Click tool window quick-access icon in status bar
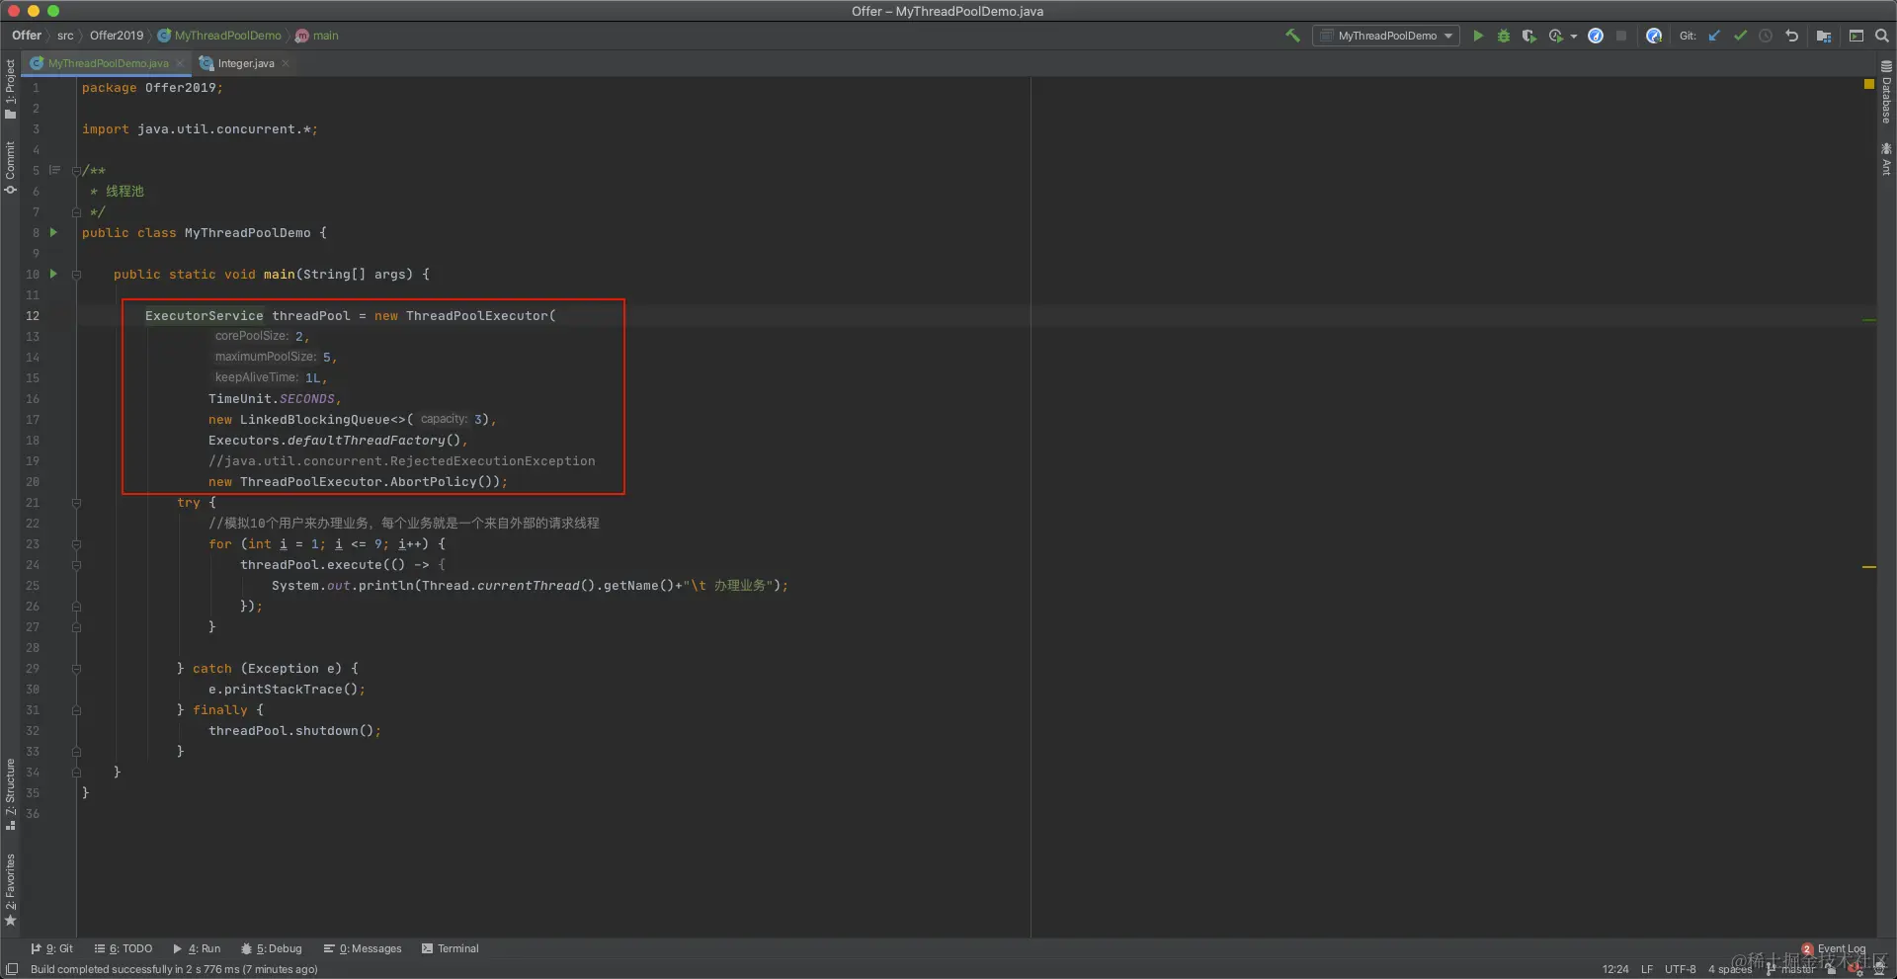The width and height of the screenshot is (1897, 979). point(13,969)
